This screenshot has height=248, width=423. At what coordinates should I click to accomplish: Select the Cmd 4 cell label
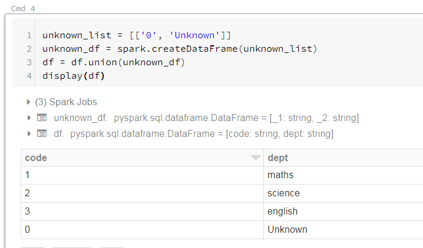[x=23, y=9]
